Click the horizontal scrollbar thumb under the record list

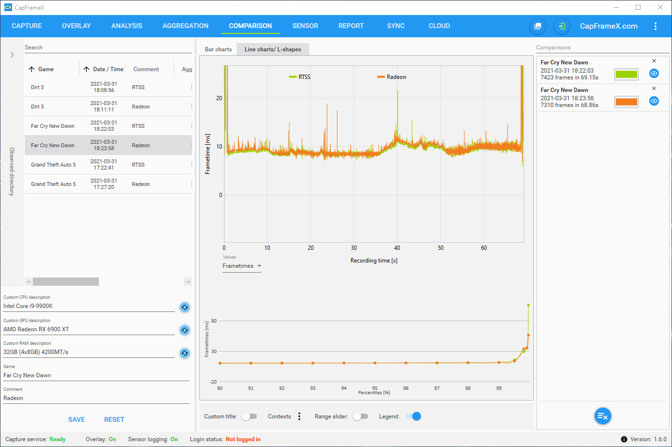66,282
